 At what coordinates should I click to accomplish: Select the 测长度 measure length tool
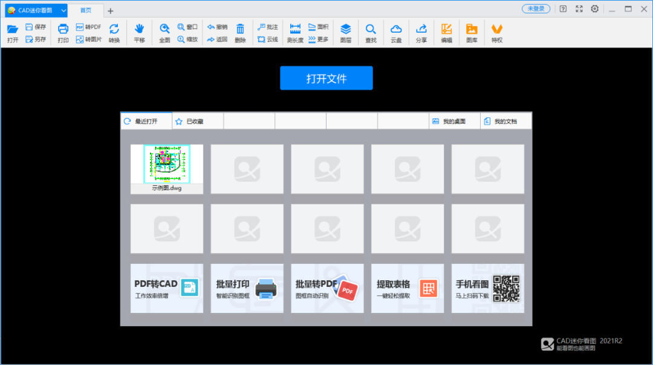point(295,33)
